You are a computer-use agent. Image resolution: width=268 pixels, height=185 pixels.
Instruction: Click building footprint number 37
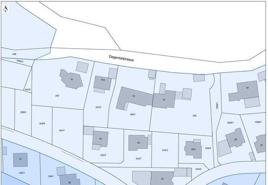(20, 159)
